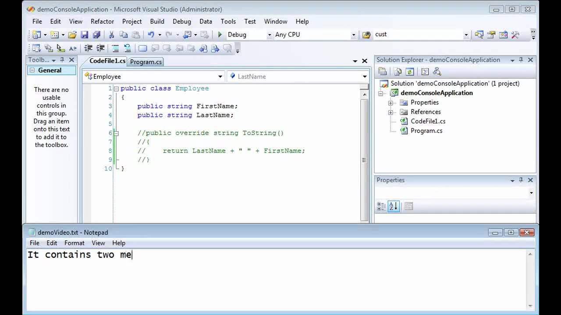
Task: Click the Redo arrow icon
Action: 169,35
